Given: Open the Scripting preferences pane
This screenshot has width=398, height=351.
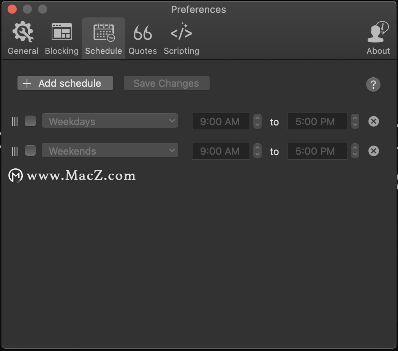Looking at the screenshot, I should 182,39.
